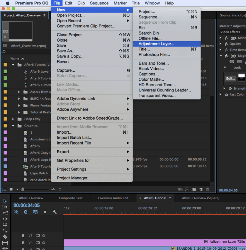Viewport: 246px width, 250px height.
Task: Expand the Assets from bin
Action: [19, 92]
